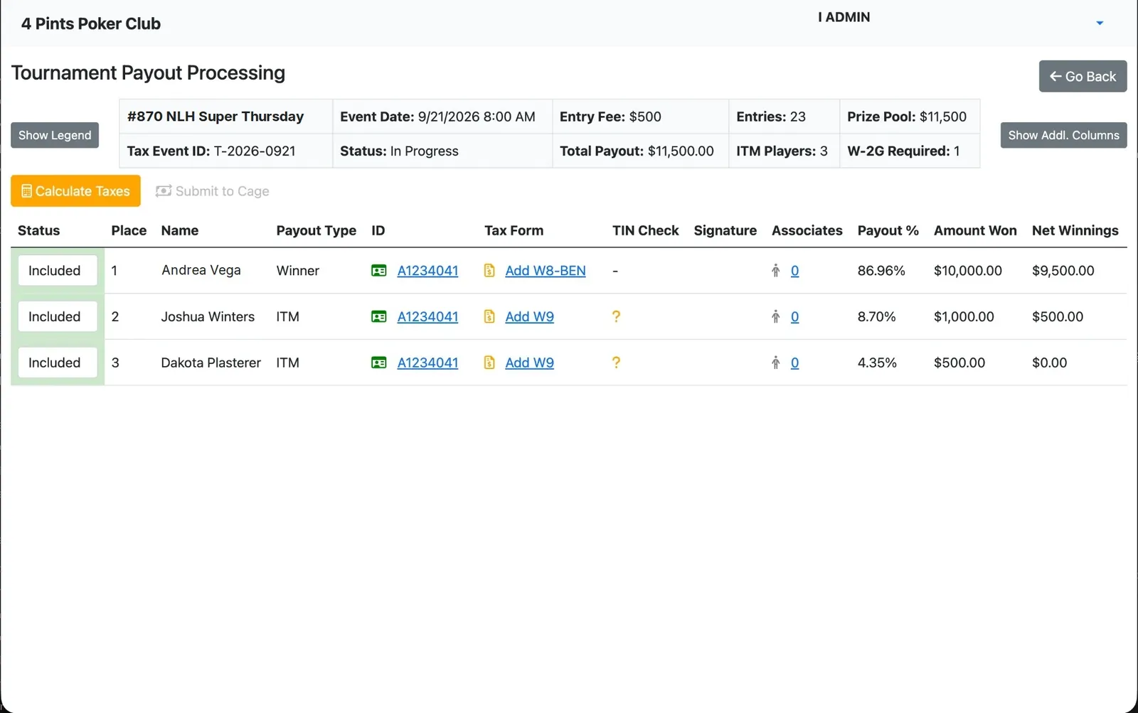Click the Calculate Taxes button
Screen dimensions: 1138x713
pos(75,191)
